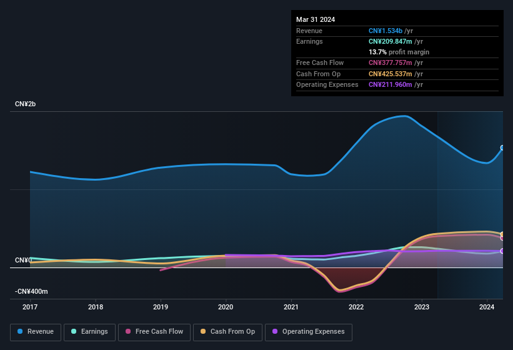
Task: Click the 2022 x-axis label
Action: pyautogui.click(x=356, y=307)
